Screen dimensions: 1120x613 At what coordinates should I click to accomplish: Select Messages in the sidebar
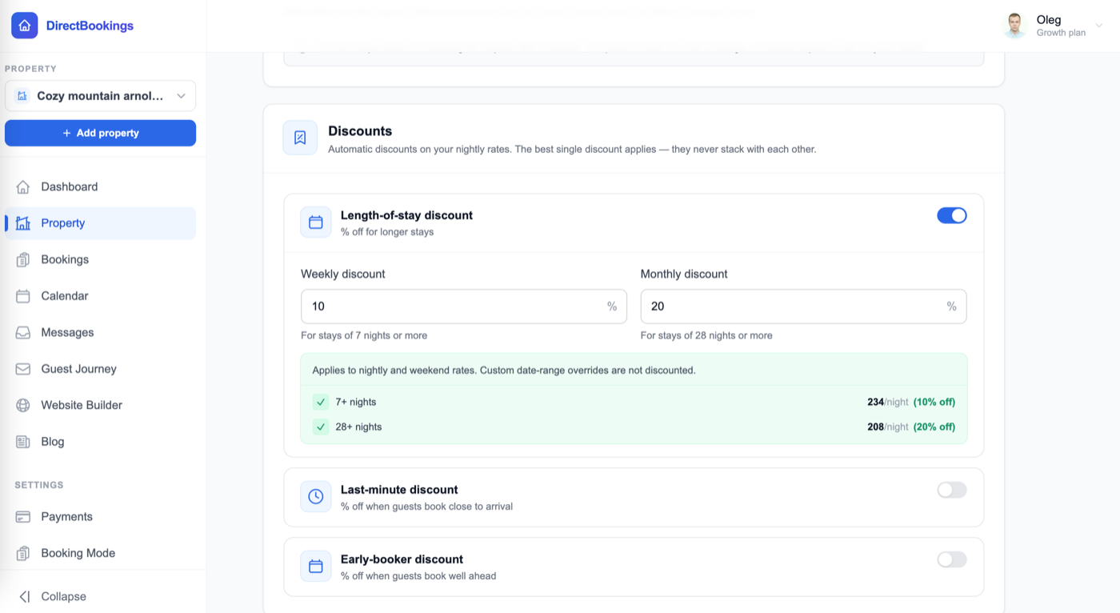(100, 332)
